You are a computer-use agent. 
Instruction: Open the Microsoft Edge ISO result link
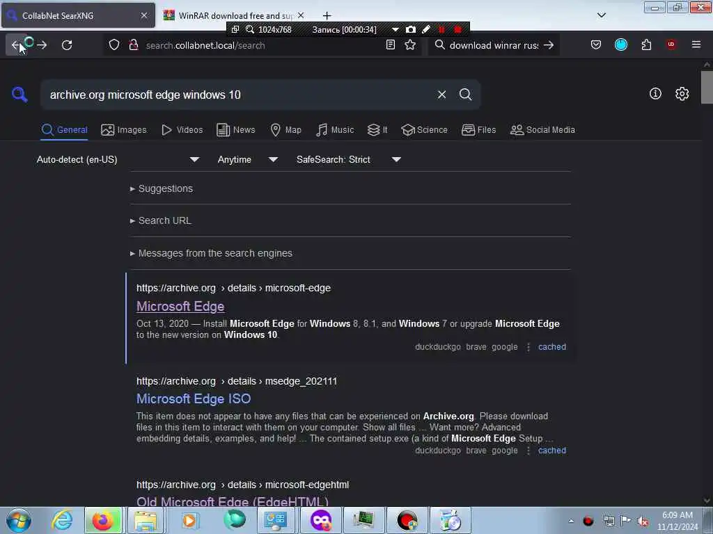(194, 398)
